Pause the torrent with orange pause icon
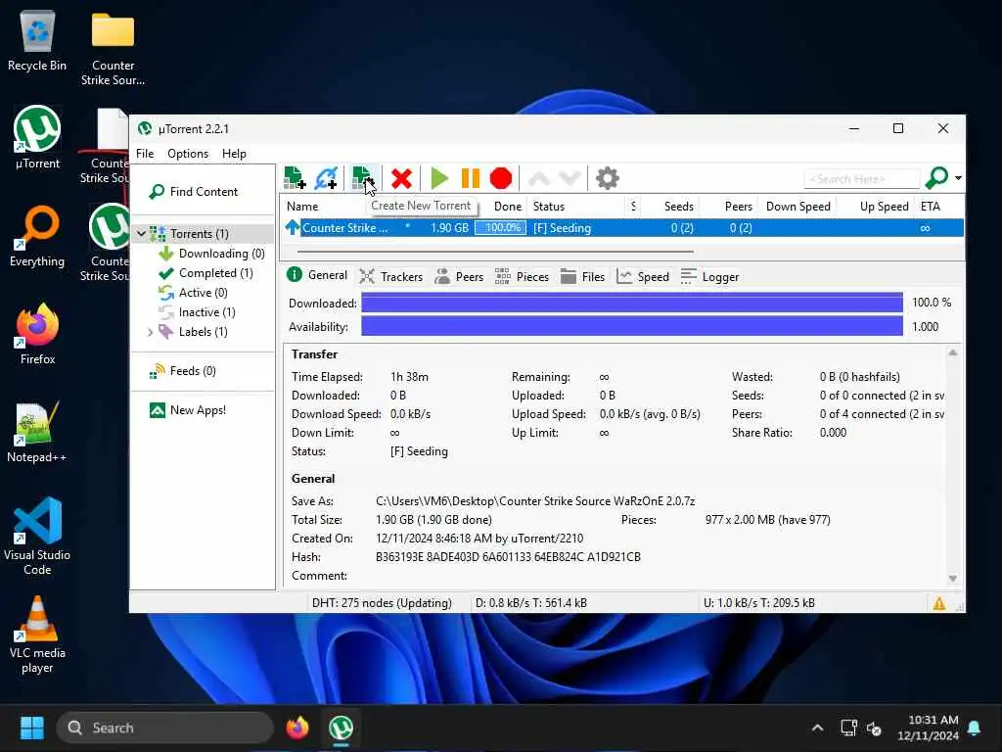The image size is (1002, 752). point(471,178)
